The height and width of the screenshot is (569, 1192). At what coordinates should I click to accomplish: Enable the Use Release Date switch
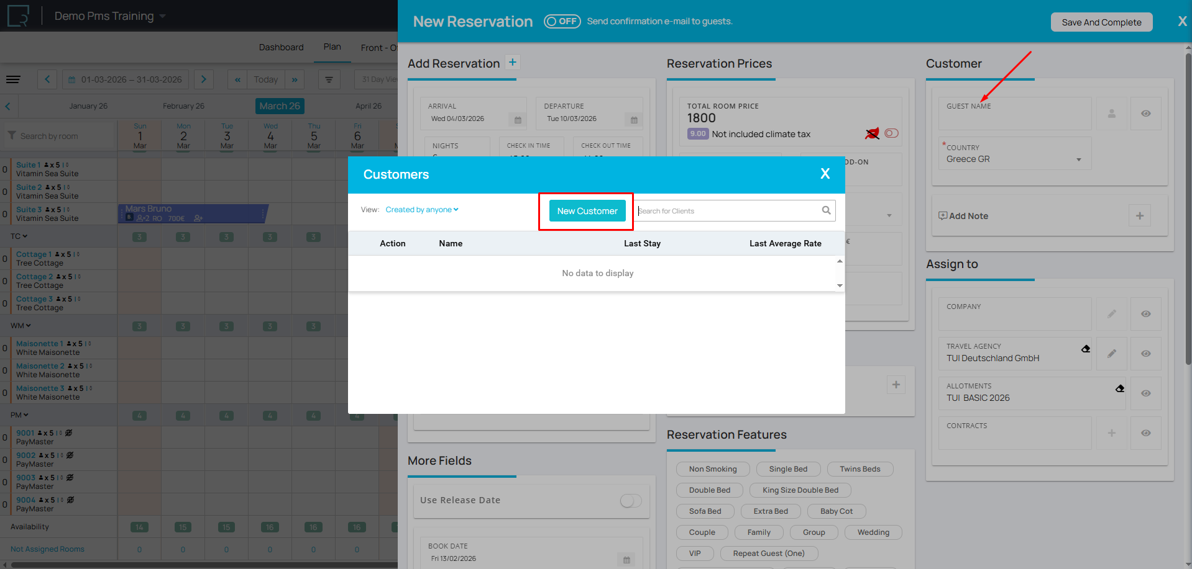(x=630, y=501)
